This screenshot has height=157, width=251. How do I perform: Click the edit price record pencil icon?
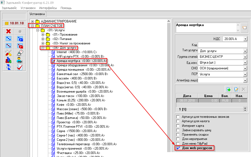[236, 89]
